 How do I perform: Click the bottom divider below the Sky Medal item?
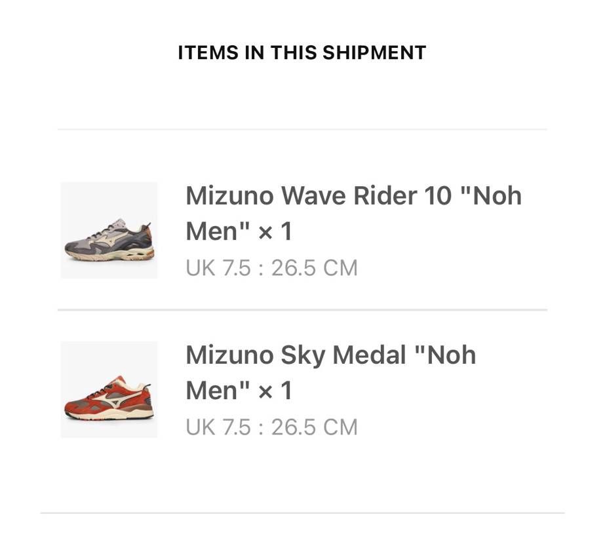click(302, 513)
